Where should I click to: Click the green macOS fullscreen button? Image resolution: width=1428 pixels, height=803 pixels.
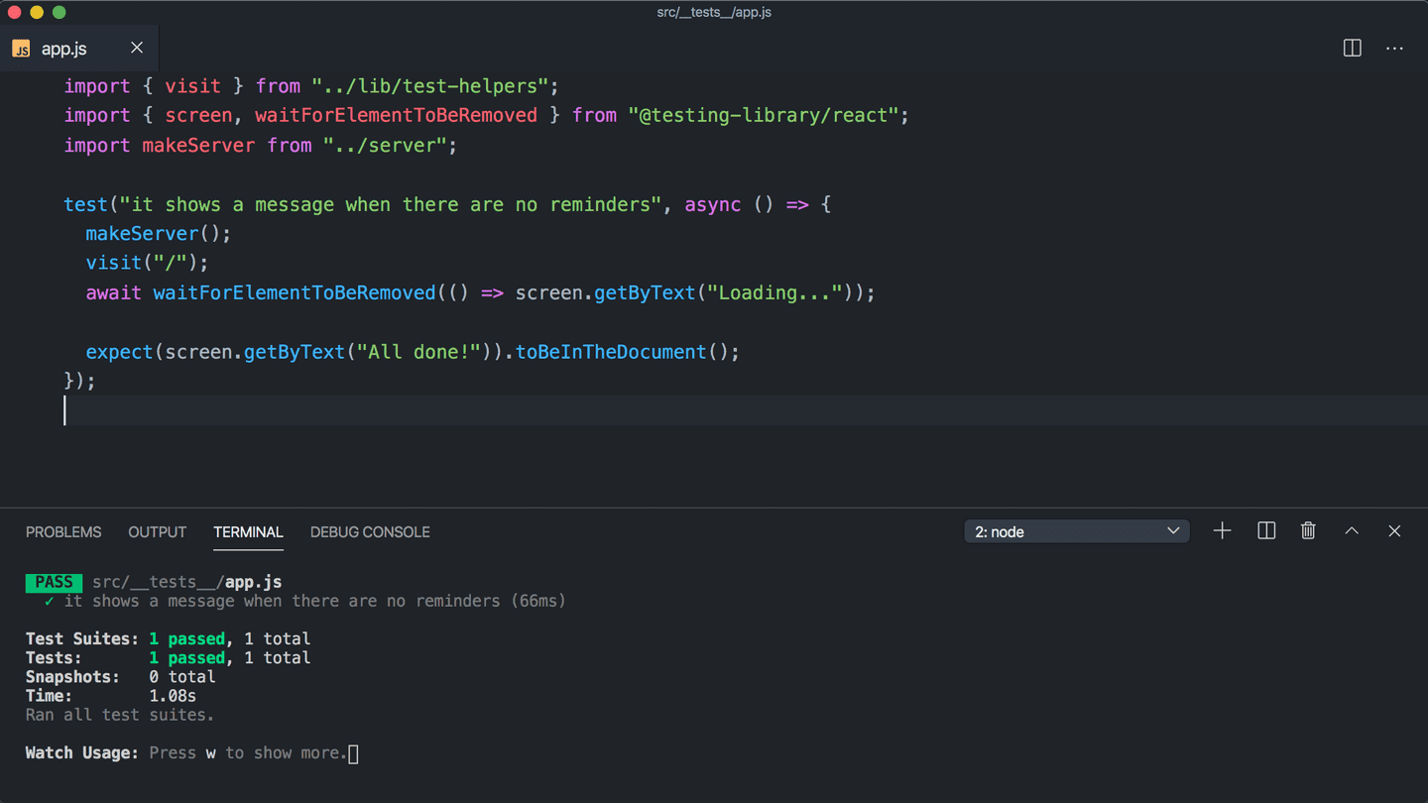tap(59, 13)
